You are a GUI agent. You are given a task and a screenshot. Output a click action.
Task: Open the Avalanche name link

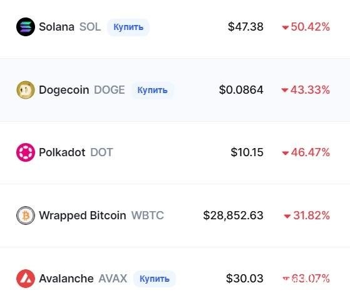tap(66, 279)
